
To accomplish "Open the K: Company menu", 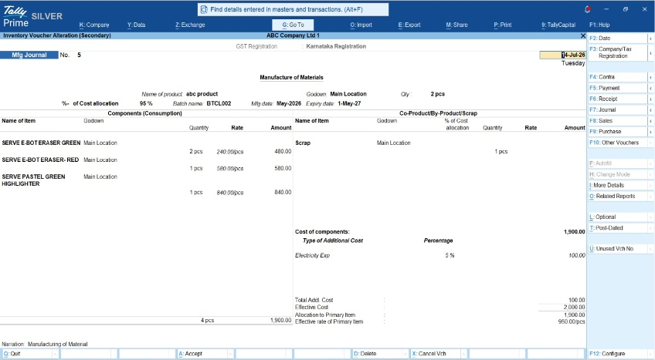I will click(94, 25).
